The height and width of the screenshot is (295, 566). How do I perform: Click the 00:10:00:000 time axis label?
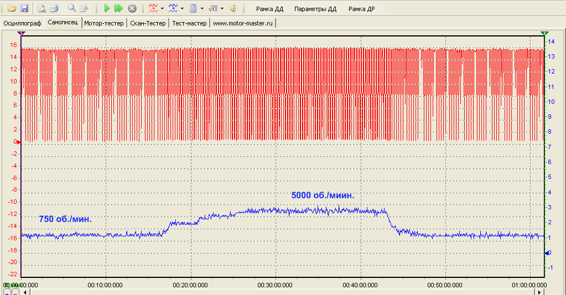[105, 285]
